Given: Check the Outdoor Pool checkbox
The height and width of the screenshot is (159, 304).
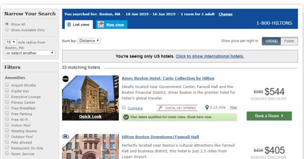Looking at the screenshot, I should tap(7, 136).
